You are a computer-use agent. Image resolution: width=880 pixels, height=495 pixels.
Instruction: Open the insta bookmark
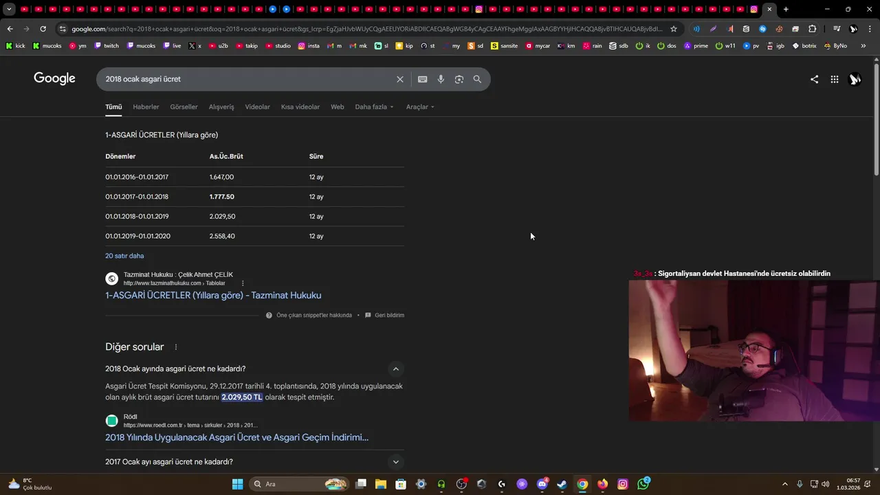309,45
